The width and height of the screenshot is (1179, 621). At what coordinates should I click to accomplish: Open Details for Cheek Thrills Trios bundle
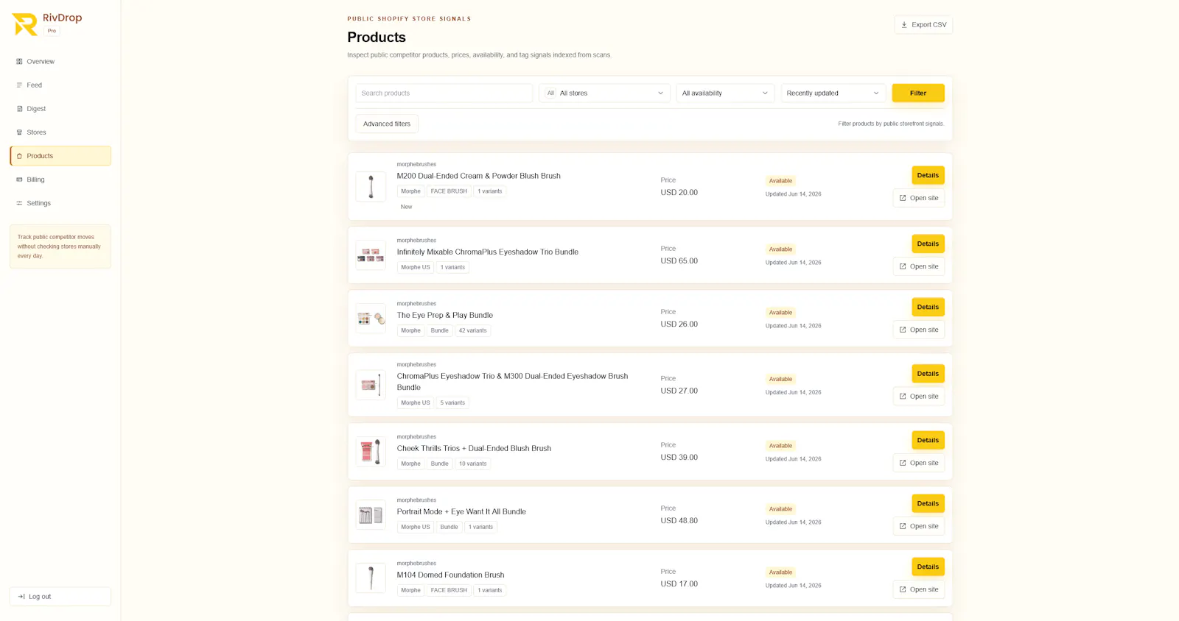click(x=928, y=440)
